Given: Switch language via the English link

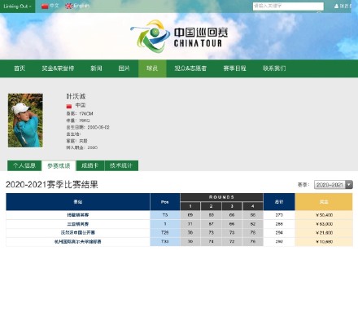Looking at the screenshot, I should [81, 6].
